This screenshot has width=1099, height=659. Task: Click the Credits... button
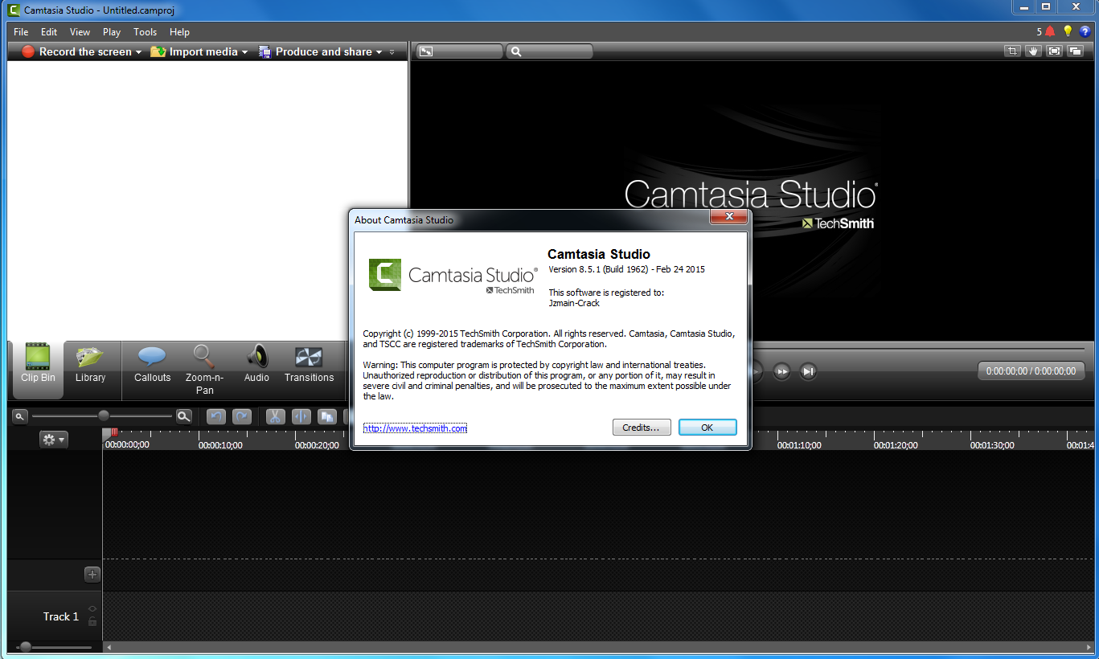[641, 428]
